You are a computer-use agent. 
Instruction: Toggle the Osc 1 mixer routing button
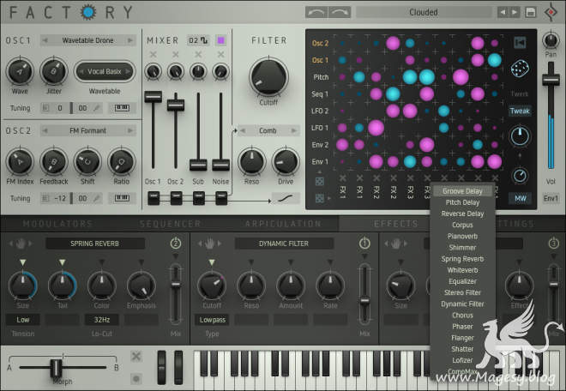(x=154, y=198)
